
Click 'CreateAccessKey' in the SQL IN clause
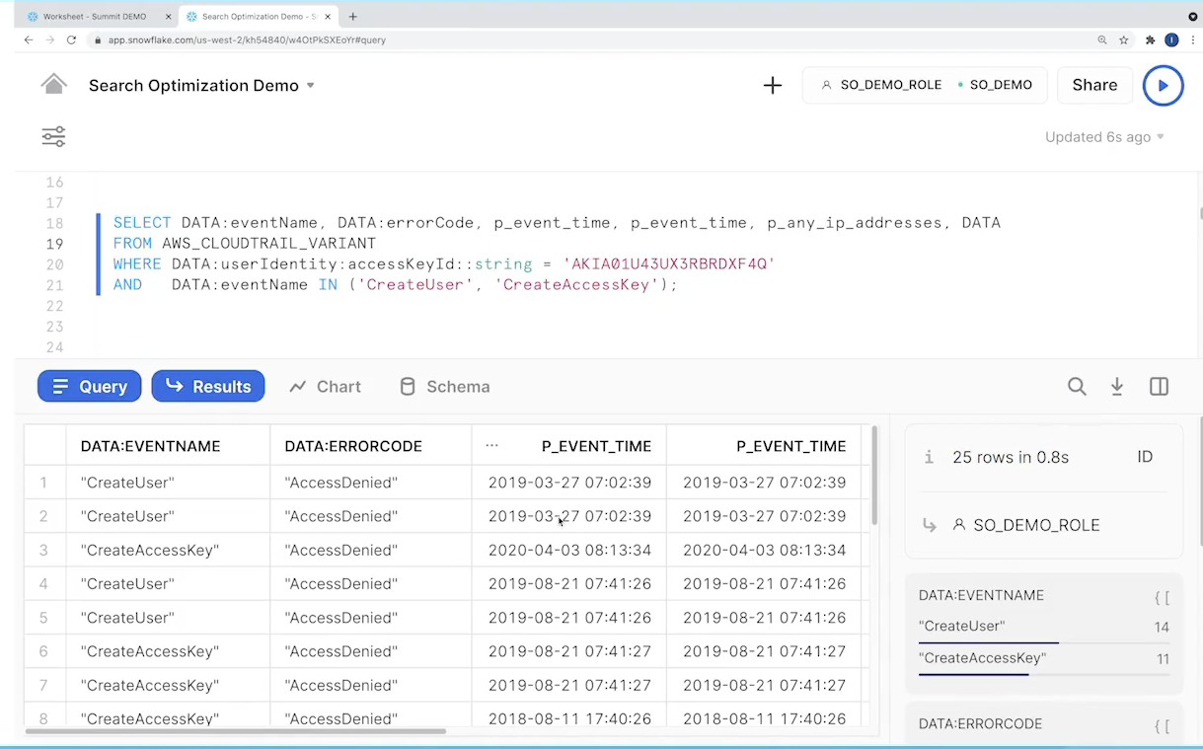575,285
